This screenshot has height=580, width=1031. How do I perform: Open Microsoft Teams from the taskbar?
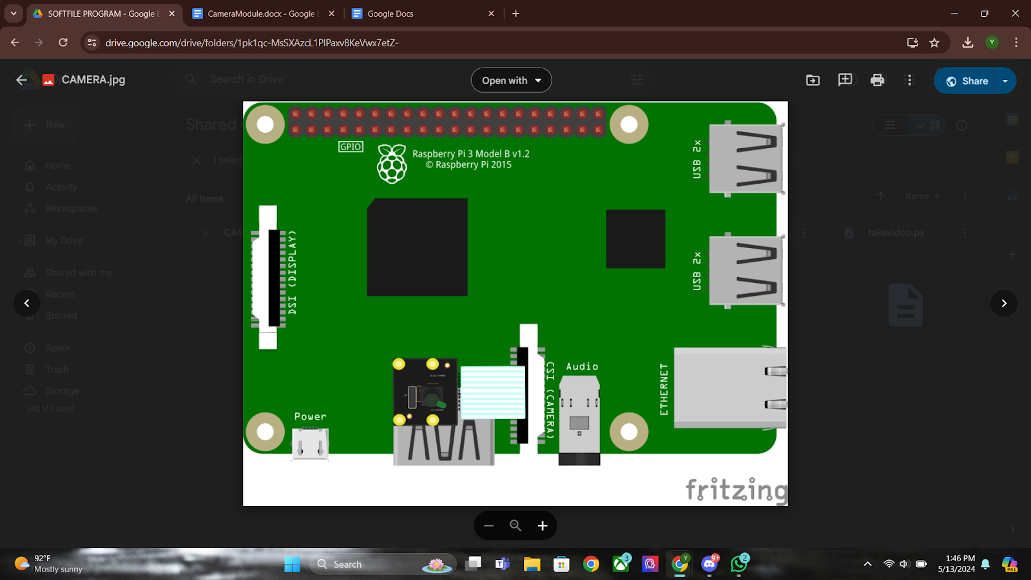coord(502,565)
